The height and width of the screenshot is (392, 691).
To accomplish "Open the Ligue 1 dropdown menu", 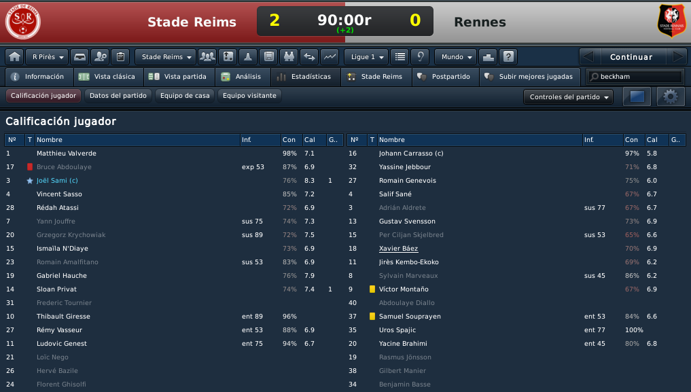I will point(366,57).
